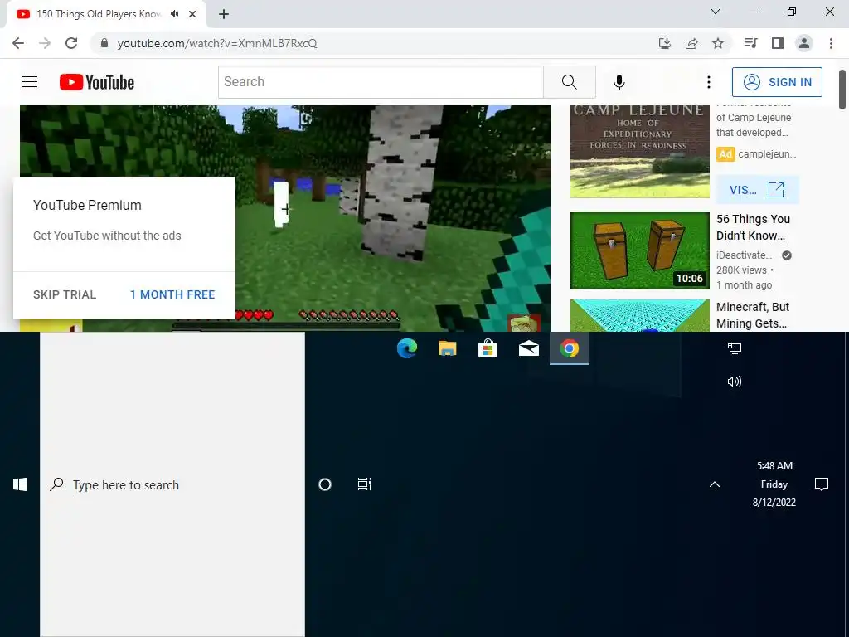Open the network tray icon

point(735,349)
